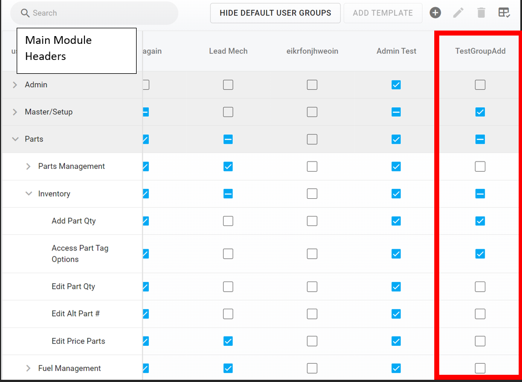
Task: Check Admin permission for TestGroupAdd
Action: pyautogui.click(x=480, y=85)
